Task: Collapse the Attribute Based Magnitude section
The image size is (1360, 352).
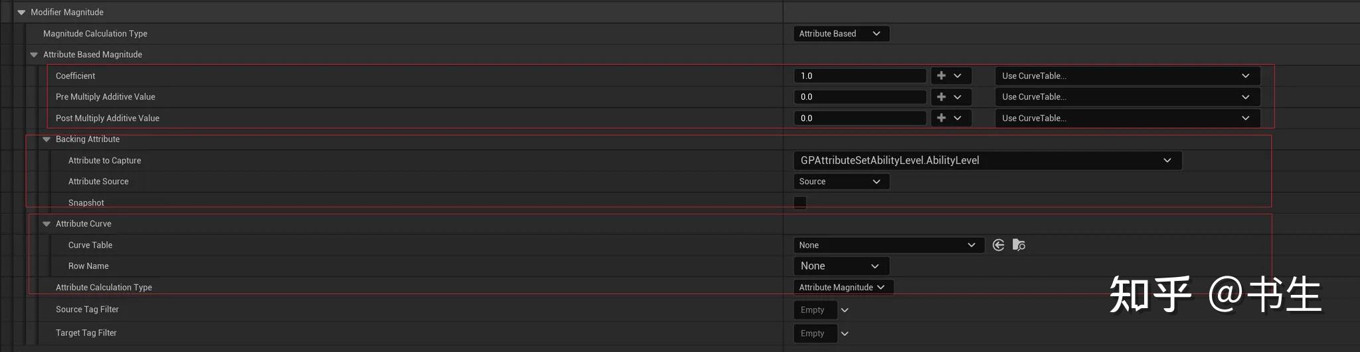Action: click(34, 54)
